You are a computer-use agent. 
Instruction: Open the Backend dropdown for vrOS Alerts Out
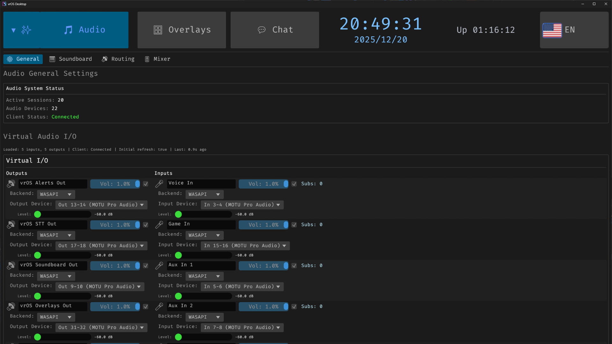click(56, 194)
